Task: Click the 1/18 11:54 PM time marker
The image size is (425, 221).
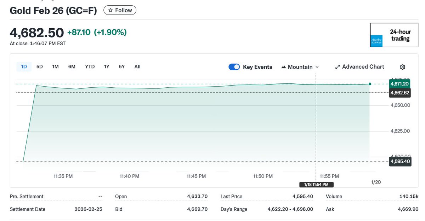Action: pyautogui.click(x=316, y=185)
